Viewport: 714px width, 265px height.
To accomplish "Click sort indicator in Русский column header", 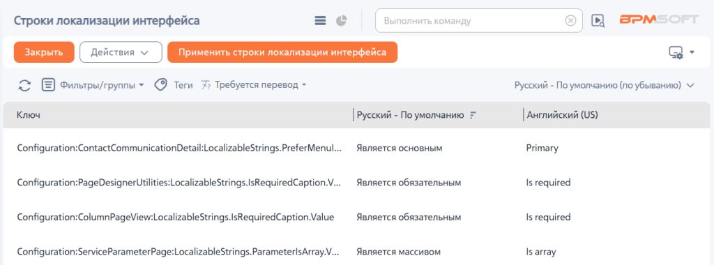I will click(472, 116).
